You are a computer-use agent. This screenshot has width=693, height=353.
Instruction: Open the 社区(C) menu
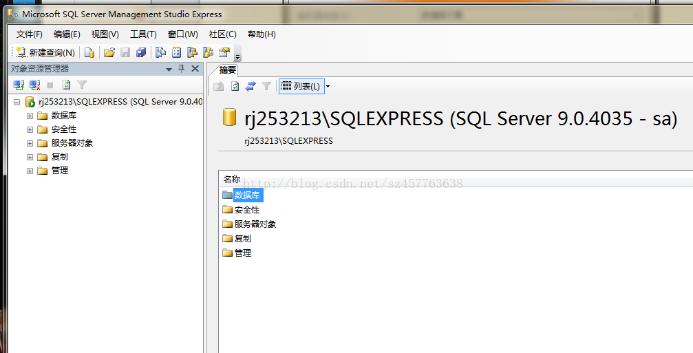tap(223, 34)
